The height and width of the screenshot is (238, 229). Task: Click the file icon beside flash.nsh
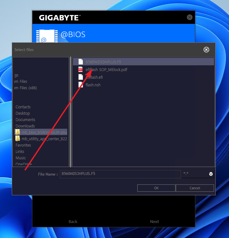point(81,85)
